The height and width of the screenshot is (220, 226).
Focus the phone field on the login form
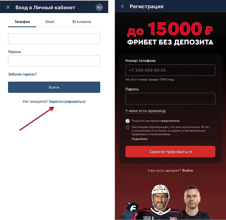(x=54, y=39)
